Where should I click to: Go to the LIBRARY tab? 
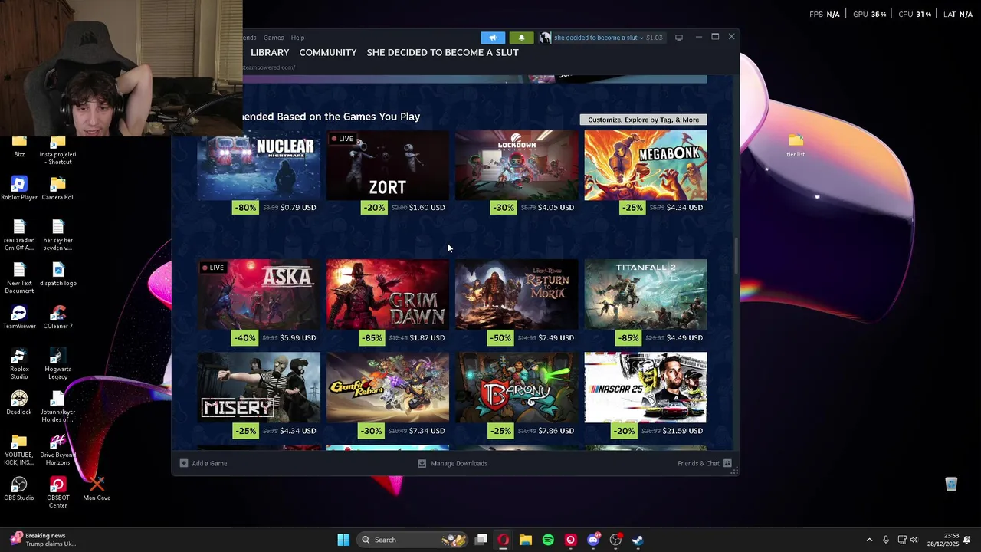coord(270,52)
